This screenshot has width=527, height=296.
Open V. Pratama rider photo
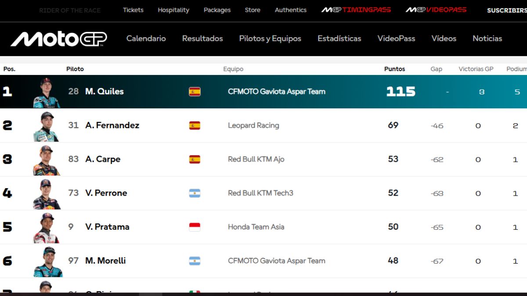46,228
